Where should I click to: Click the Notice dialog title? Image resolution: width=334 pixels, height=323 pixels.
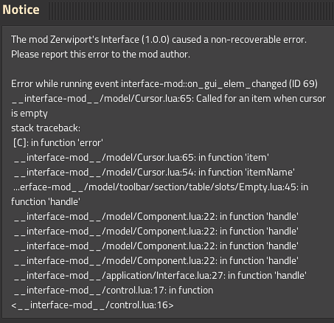coord(21,10)
